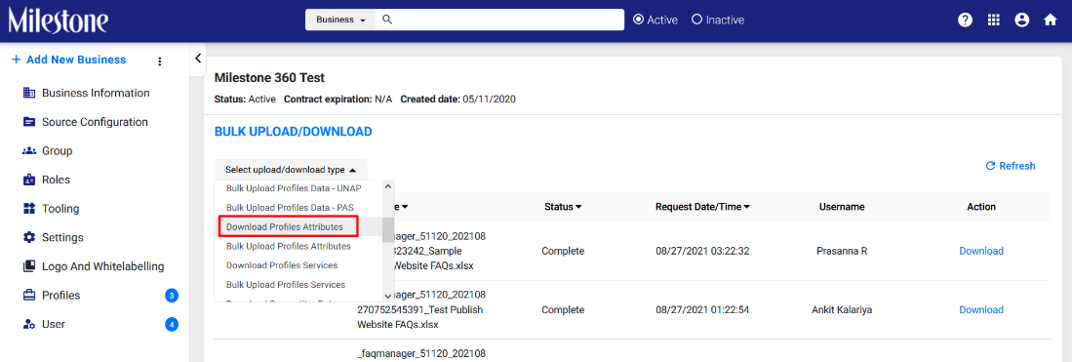Image resolution: width=1072 pixels, height=362 pixels.
Task: Click Complete status in Prasanna R row
Action: 564,251
